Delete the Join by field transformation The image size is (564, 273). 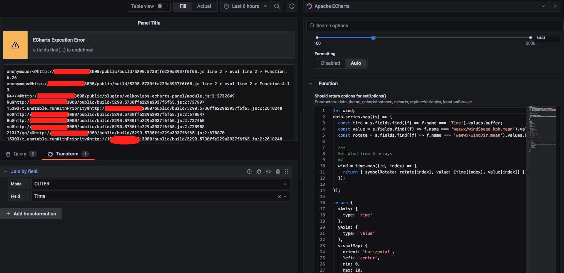click(x=278, y=171)
